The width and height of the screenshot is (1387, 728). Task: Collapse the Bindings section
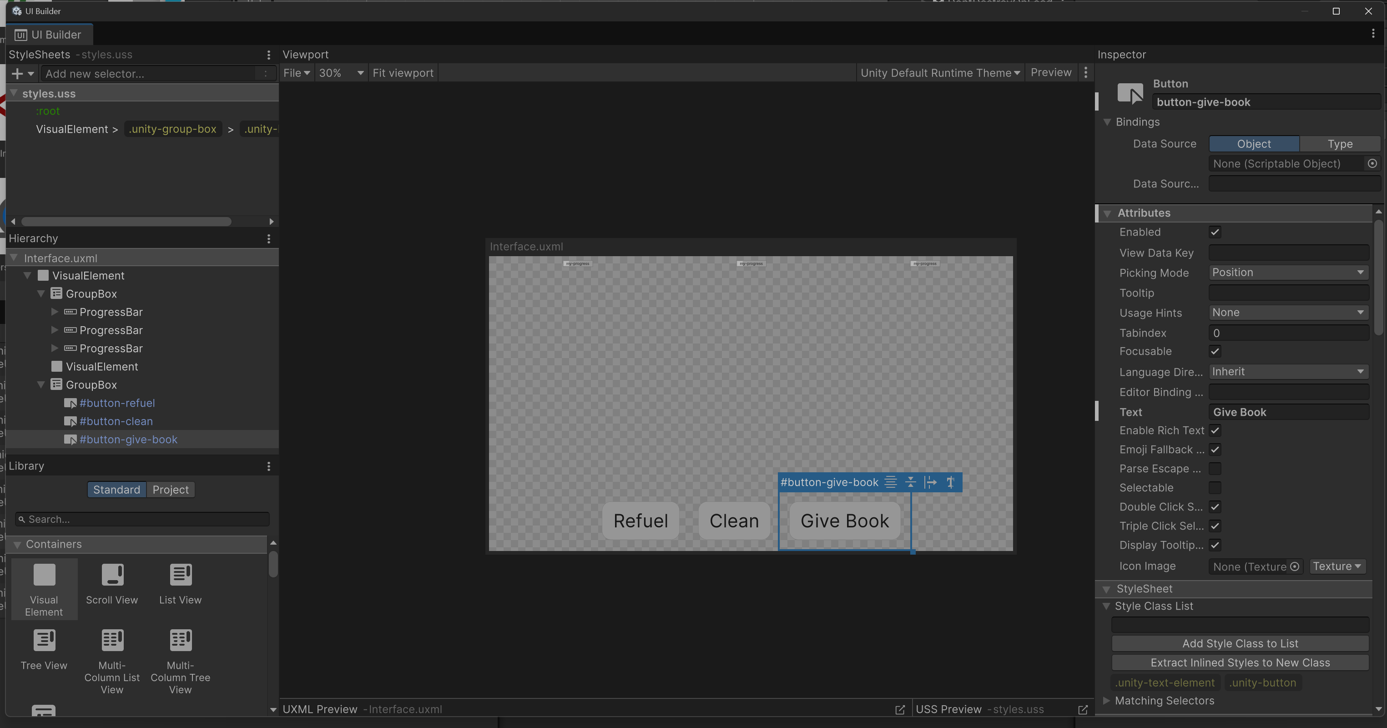(x=1107, y=122)
